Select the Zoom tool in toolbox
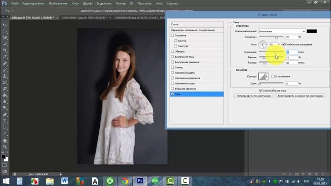The height and width of the screenshot is (186, 331). point(5,147)
